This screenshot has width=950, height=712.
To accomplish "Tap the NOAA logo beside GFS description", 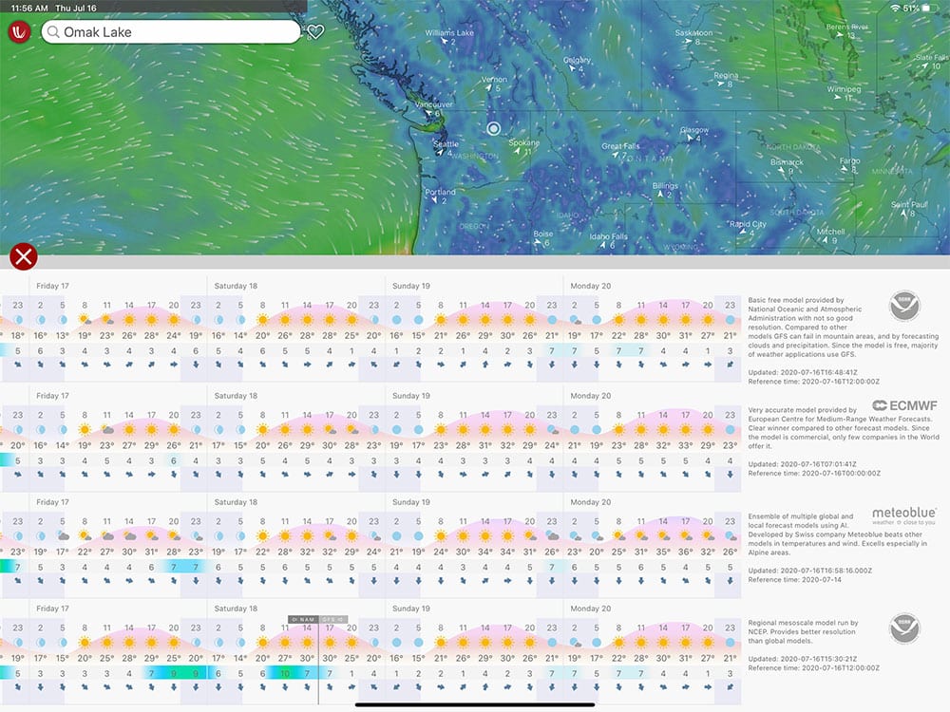I will (903, 306).
